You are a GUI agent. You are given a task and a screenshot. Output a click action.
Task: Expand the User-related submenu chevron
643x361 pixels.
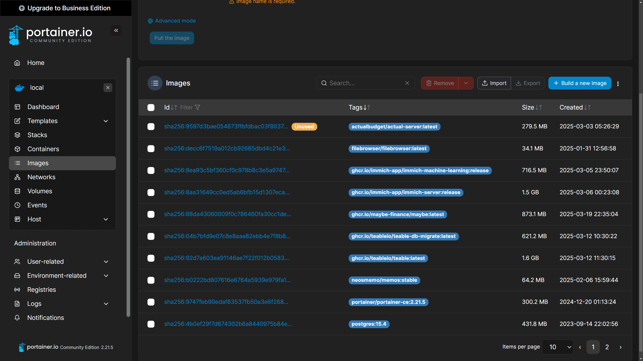click(106, 261)
